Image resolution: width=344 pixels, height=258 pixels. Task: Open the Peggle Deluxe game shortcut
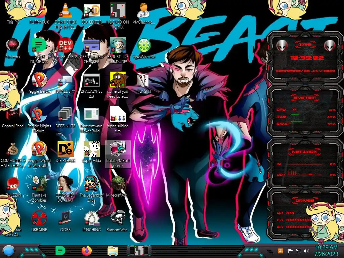point(39,83)
